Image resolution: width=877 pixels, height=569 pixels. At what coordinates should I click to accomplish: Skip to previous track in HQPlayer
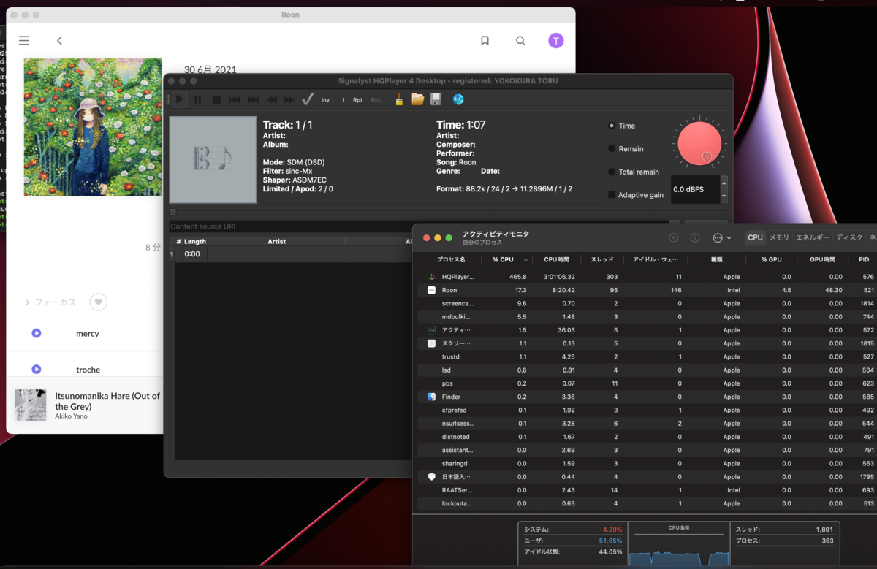point(235,99)
